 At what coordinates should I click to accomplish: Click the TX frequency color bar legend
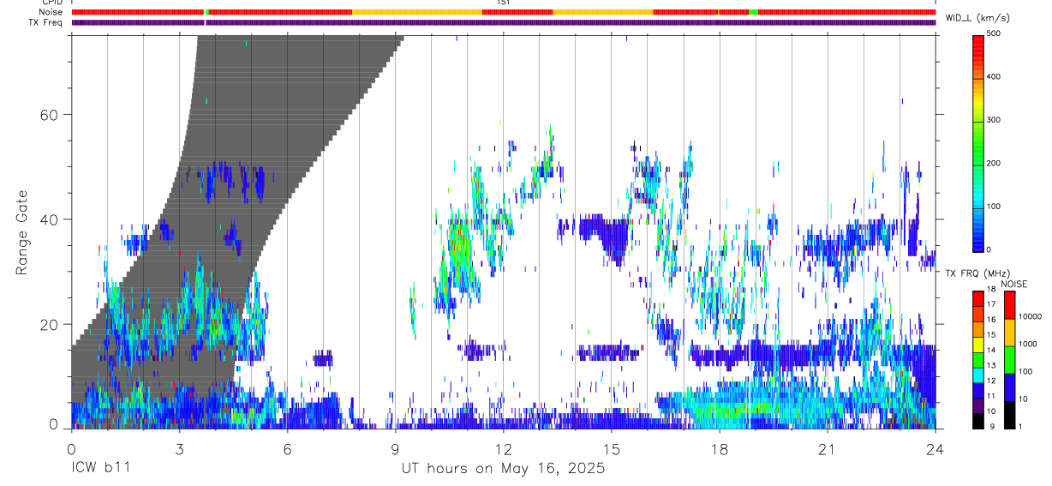click(979, 359)
